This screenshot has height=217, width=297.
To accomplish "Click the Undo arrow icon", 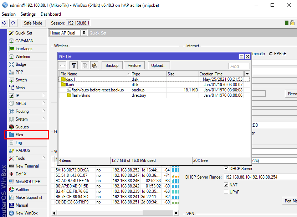I will pyautogui.click(x=4, y=23).
